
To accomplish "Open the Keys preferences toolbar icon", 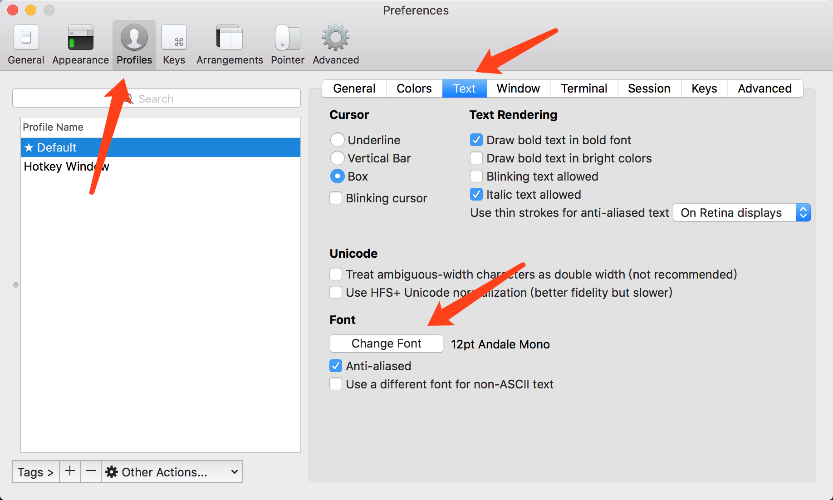I will [174, 38].
